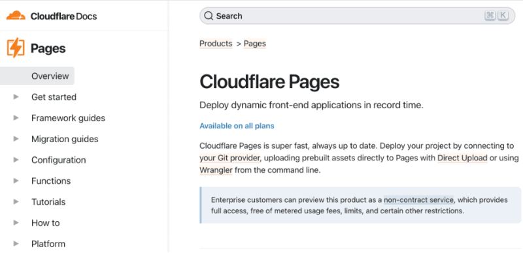Go to Products breadcrumb link
The image size is (523, 253).
tap(216, 44)
